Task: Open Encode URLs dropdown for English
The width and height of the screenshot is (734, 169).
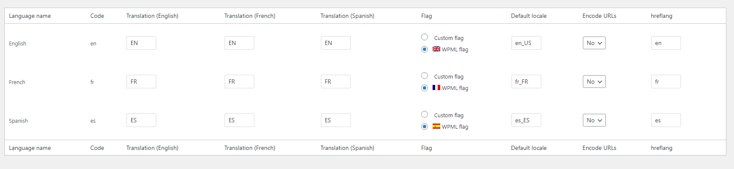Action: [x=594, y=43]
